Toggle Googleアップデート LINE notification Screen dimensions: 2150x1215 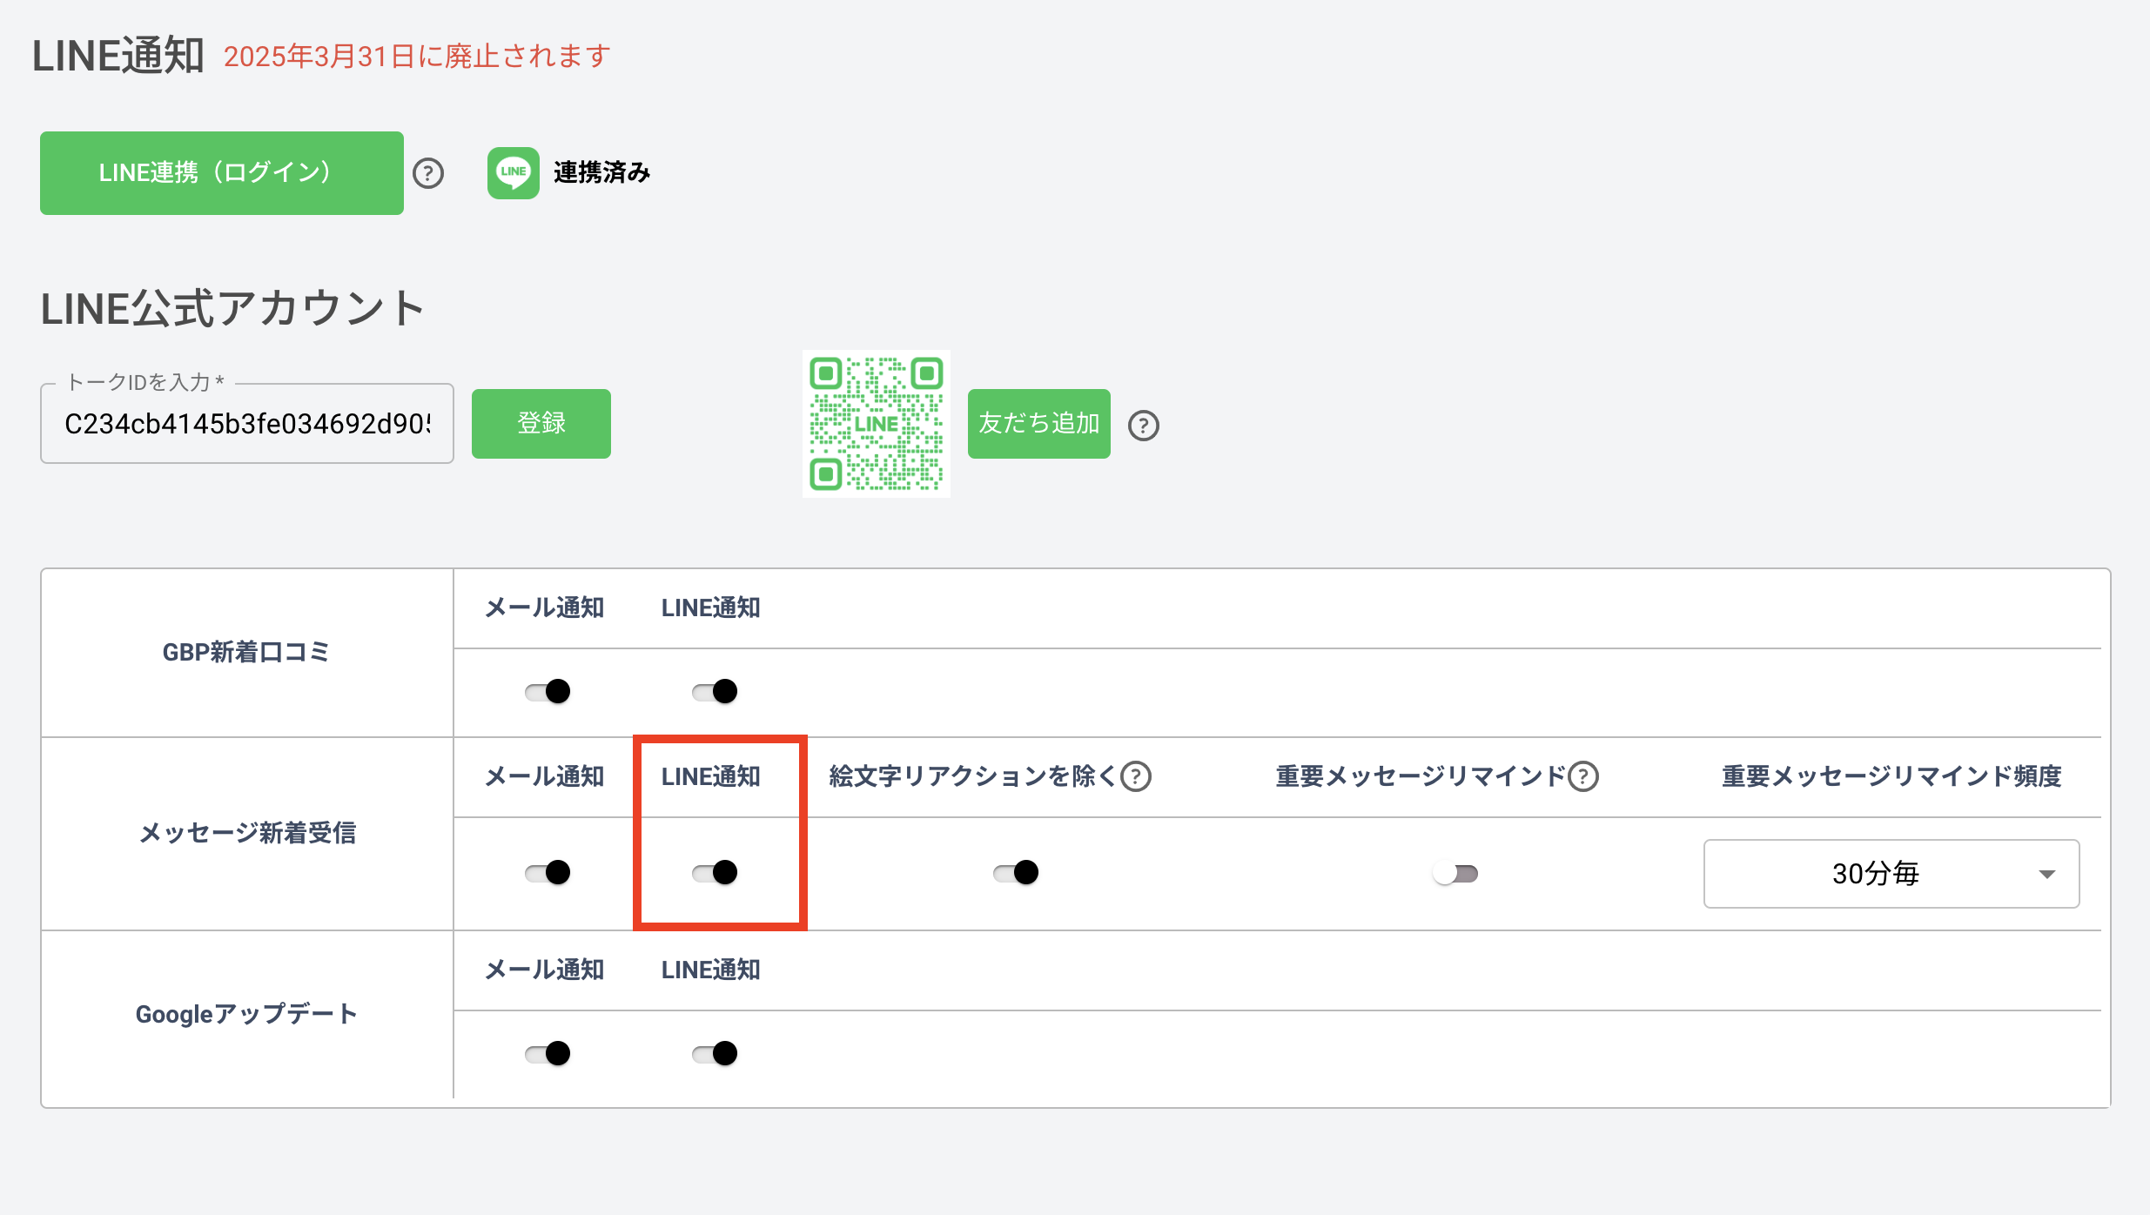715,1054
